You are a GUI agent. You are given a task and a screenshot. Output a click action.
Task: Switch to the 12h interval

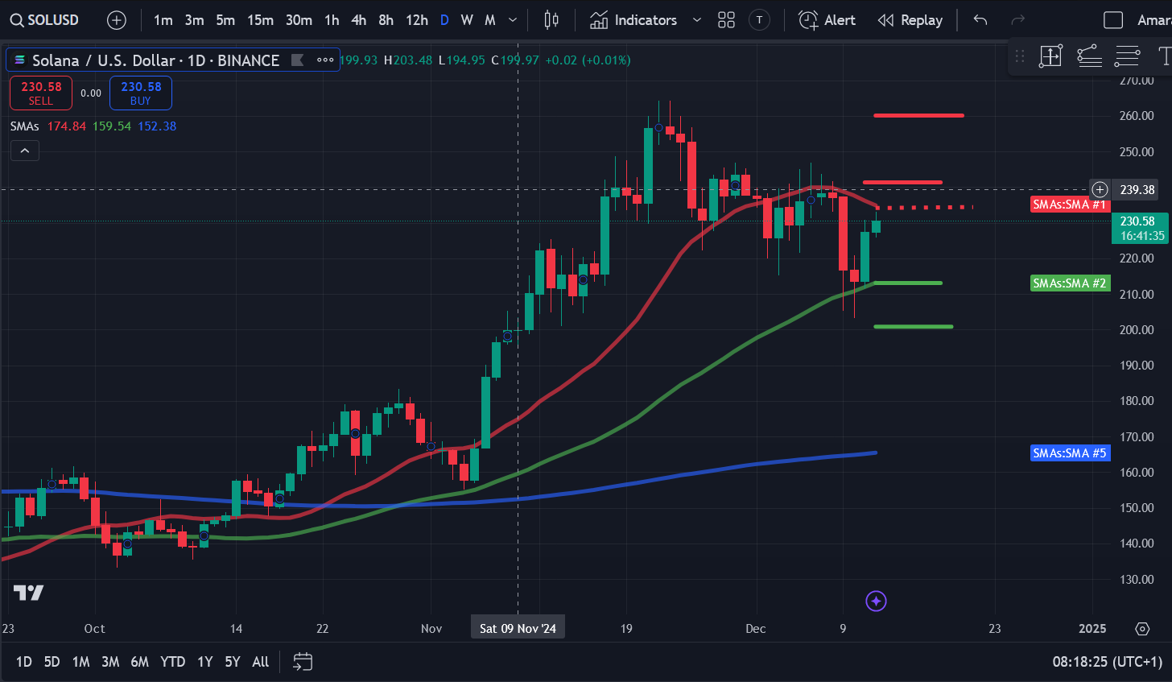coord(417,20)
